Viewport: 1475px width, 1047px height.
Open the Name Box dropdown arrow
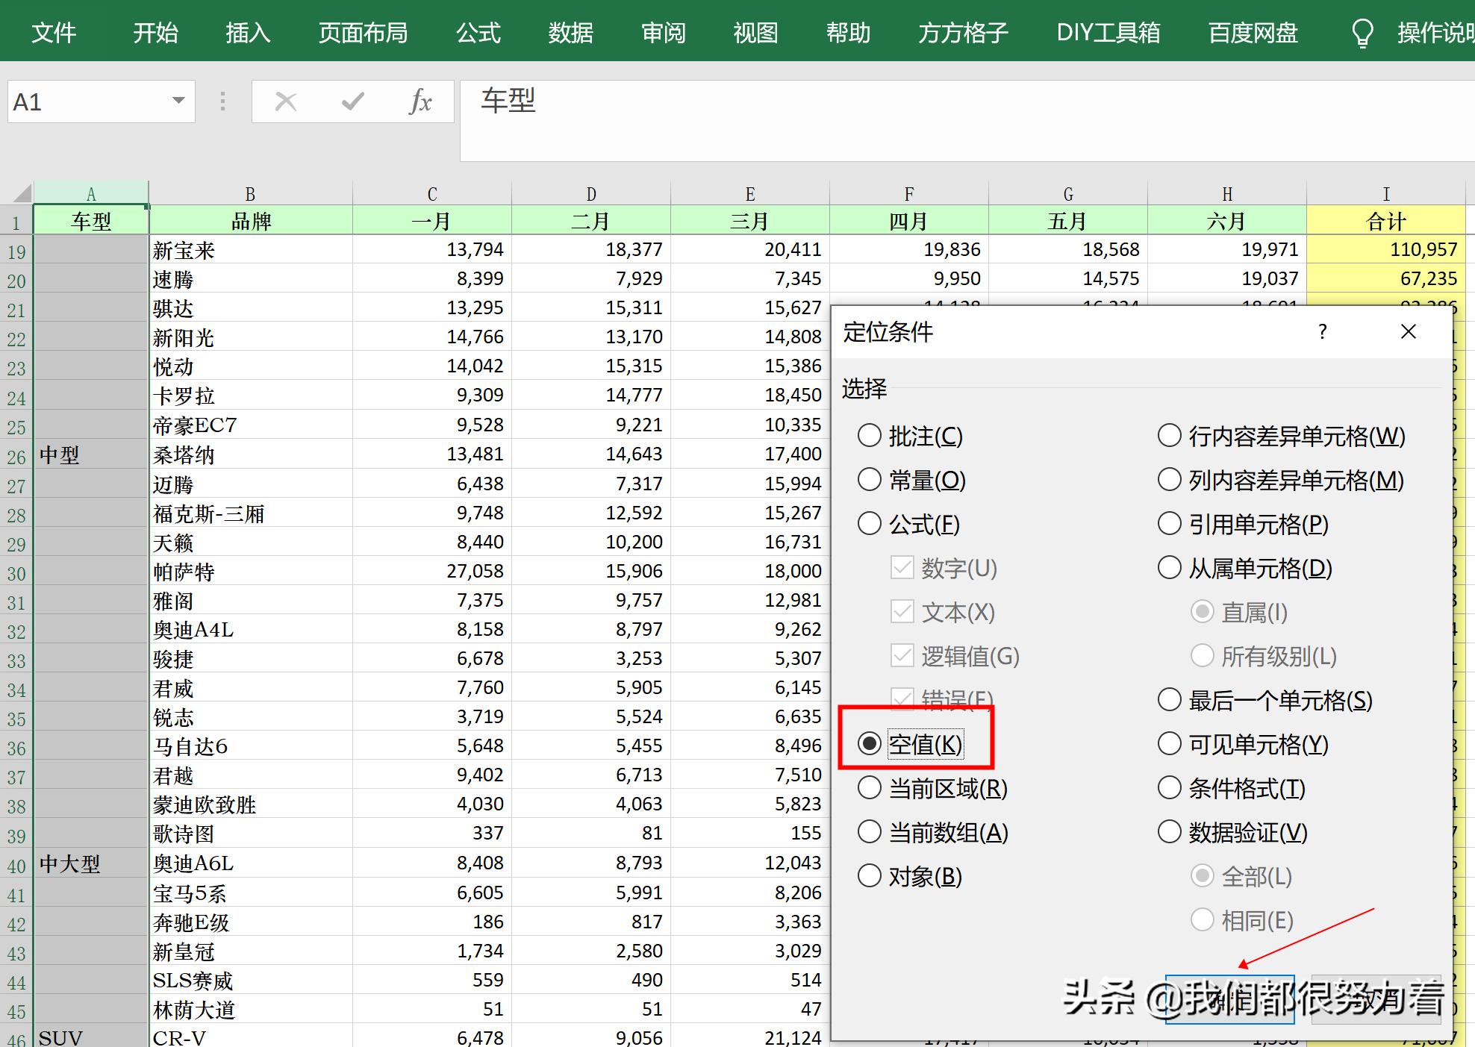tap(178, 101)
